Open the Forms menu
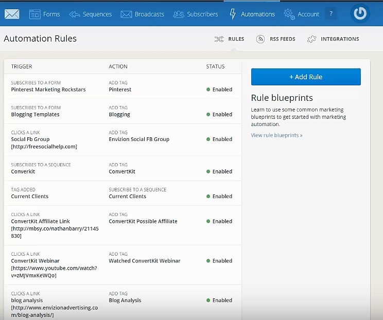Screen dimensions: 383x320 click(51, 14)
